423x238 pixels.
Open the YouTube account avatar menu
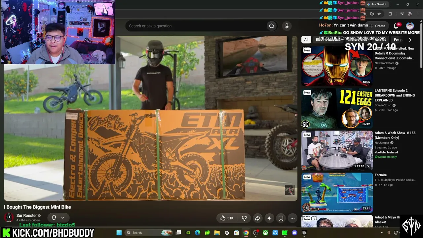tap(410, 26)
